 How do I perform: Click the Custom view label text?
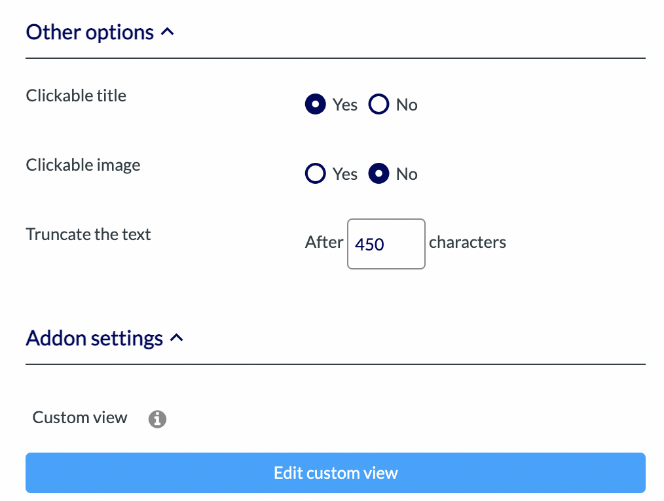pos(80,418)
